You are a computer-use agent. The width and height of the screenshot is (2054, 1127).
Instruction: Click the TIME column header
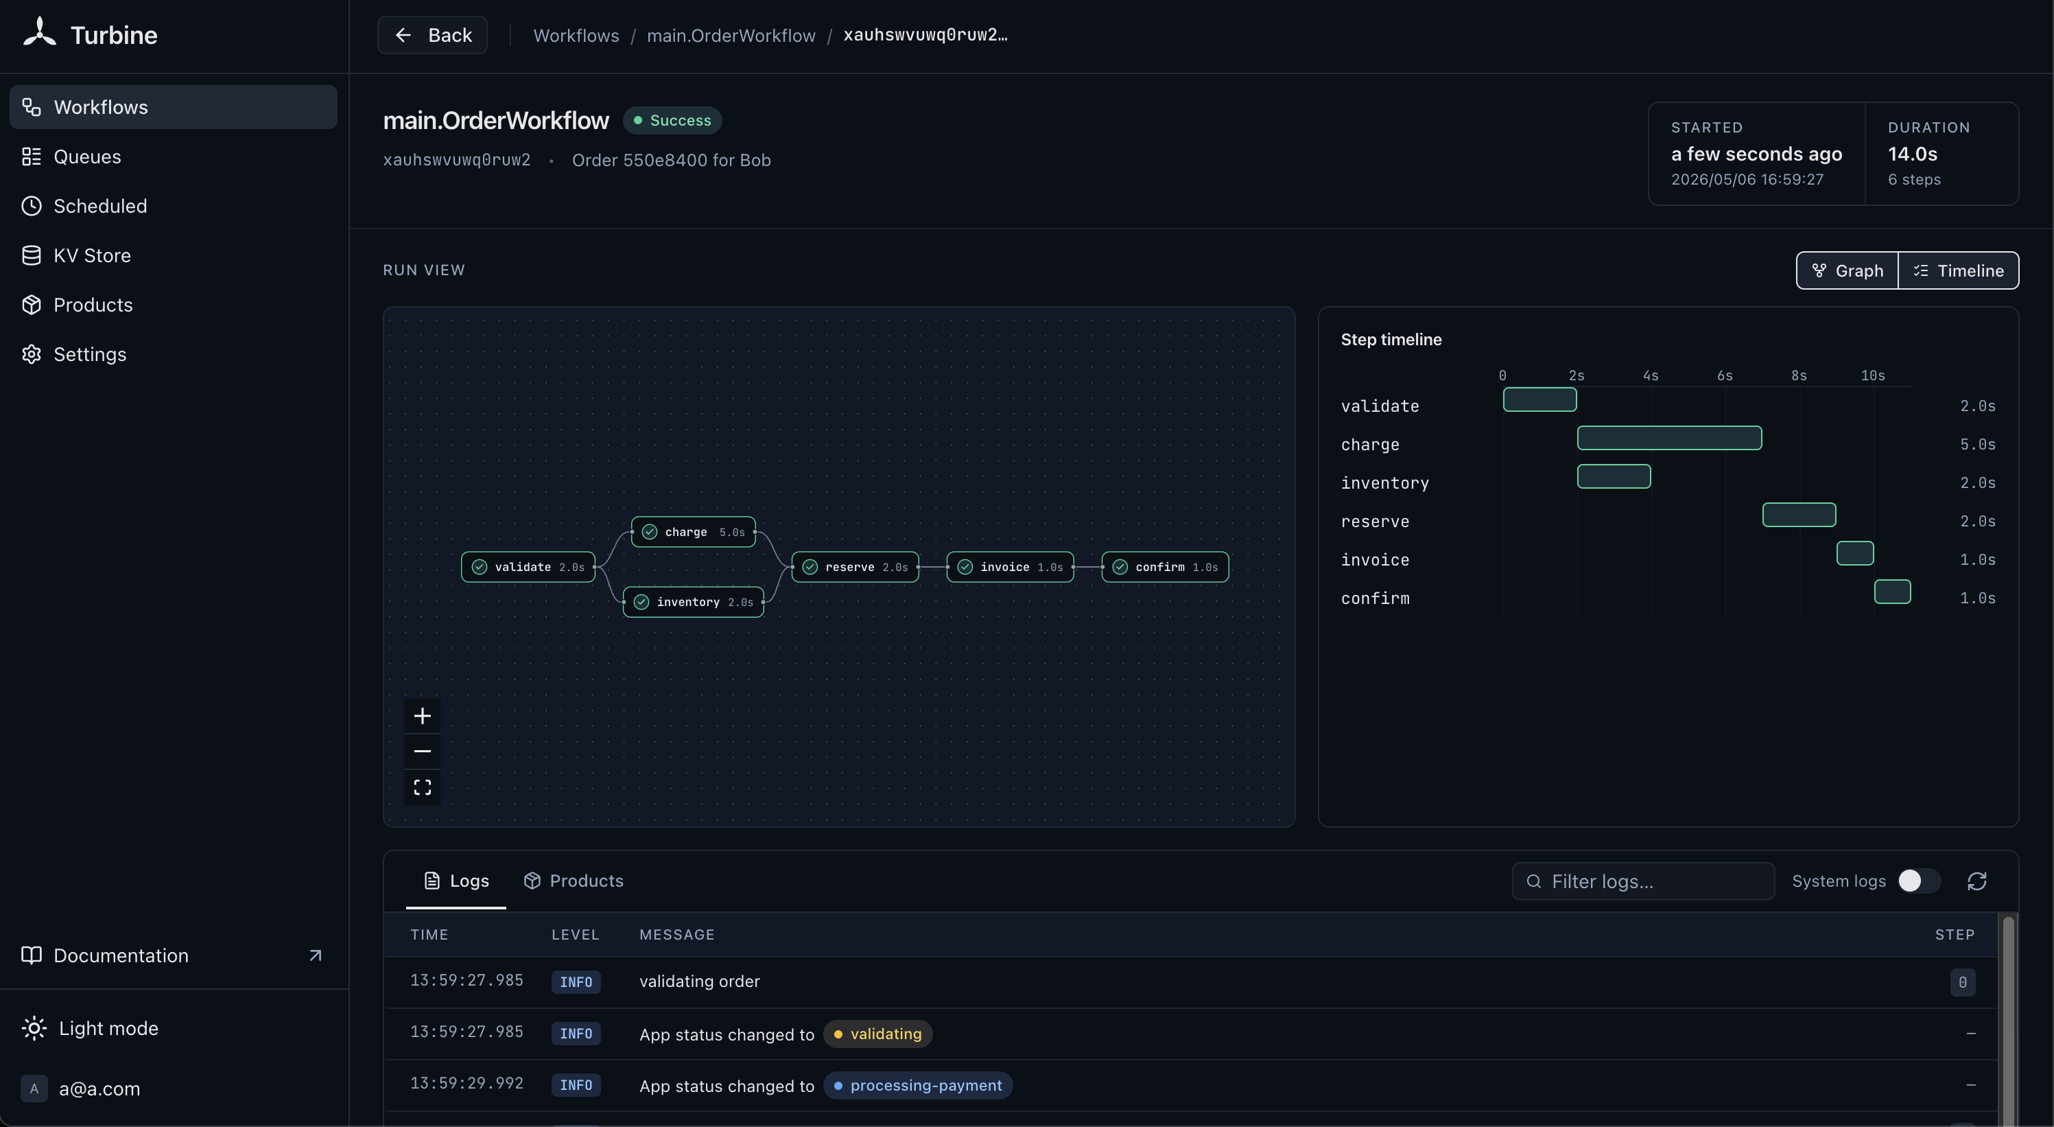pos(429,935)
